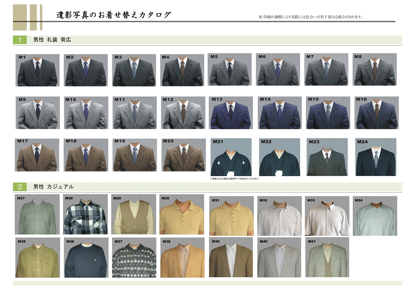Screen dimensions: 415x293
Task: Click the catalog title 遺影写真のお着せ替えカタログ
Action: [x=114, y=15]
